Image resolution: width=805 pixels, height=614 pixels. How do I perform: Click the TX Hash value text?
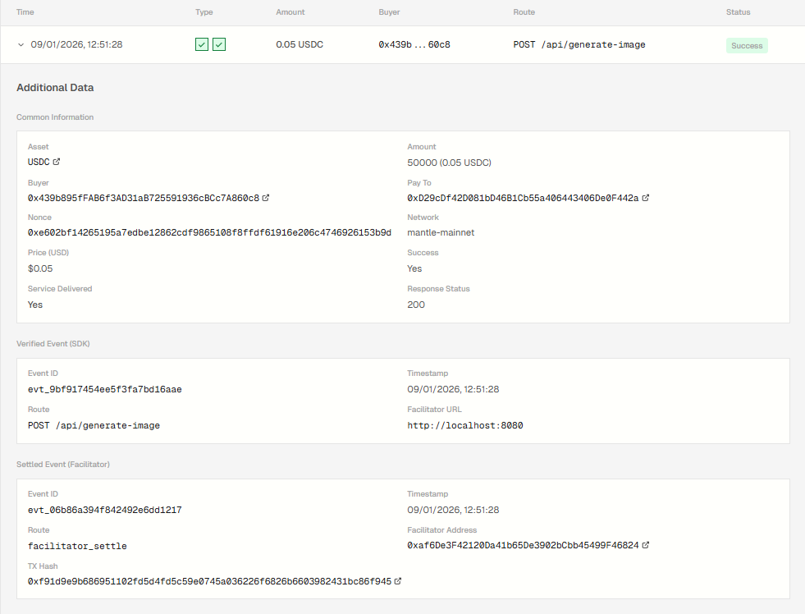pyautogui.click(x=209, y=581)
